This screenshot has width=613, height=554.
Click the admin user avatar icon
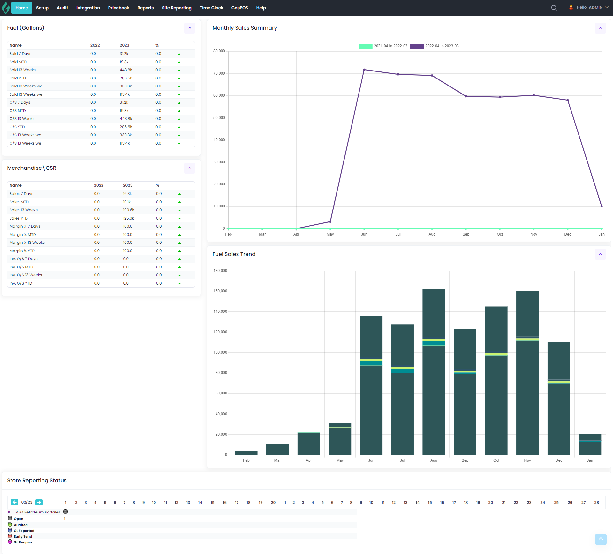[x=571, y=7]
